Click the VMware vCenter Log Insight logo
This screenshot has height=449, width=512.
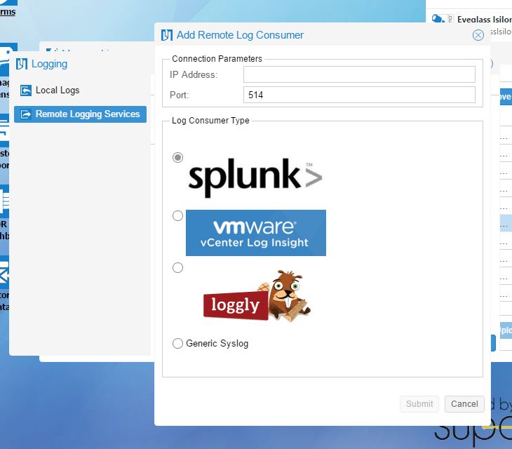(x=256, y=233)
